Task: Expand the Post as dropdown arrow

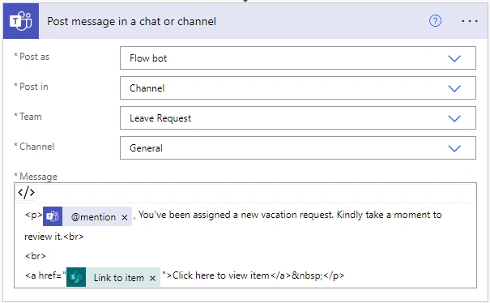Action: tap(454, 58)
